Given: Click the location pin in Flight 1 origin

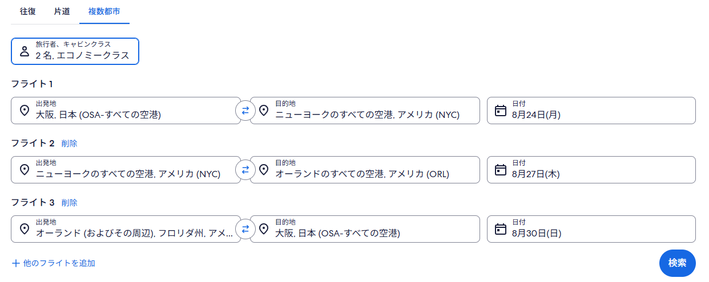Looking at the screenshot, I should pyautogui.click(x=25, y=111).
